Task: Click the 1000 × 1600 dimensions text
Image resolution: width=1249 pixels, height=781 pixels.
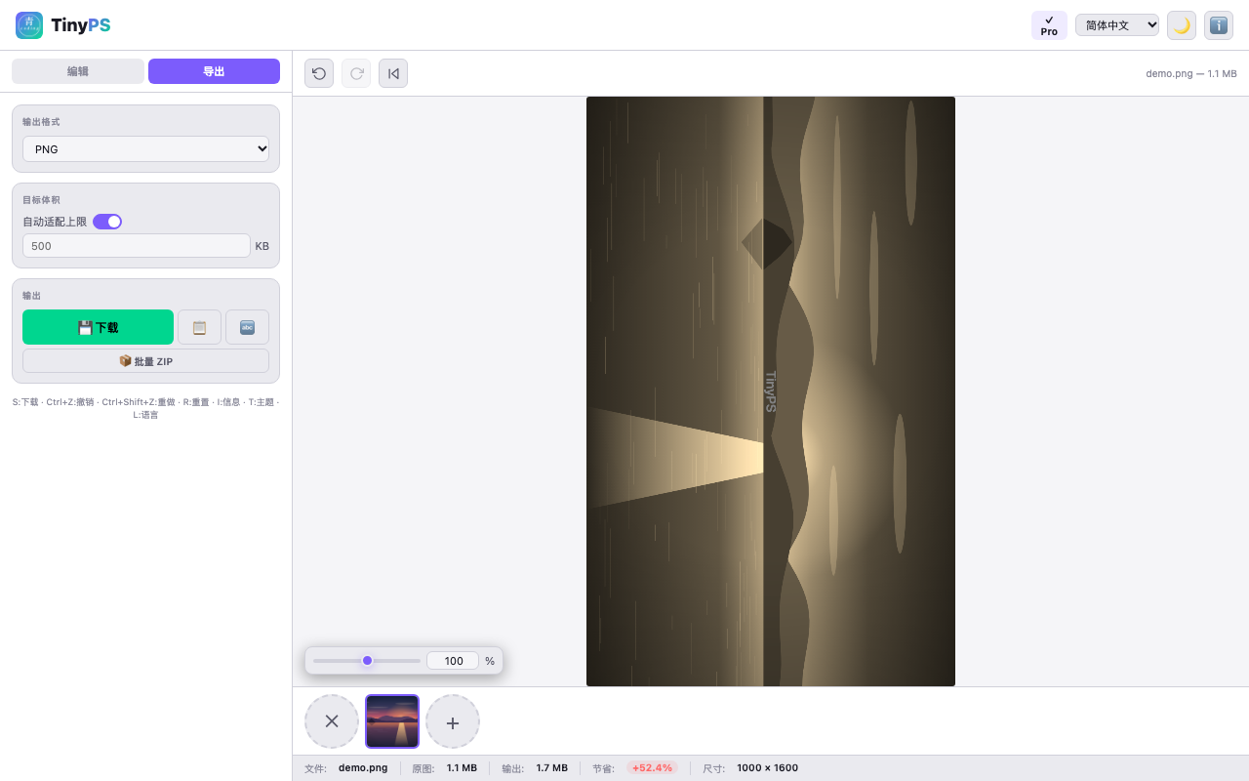Action: coord(767,768)
